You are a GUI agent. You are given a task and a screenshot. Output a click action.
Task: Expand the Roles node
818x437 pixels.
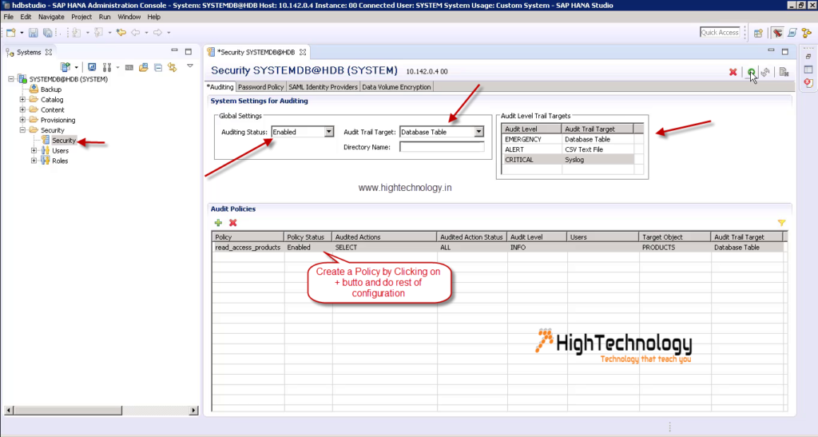pos(34,161)
